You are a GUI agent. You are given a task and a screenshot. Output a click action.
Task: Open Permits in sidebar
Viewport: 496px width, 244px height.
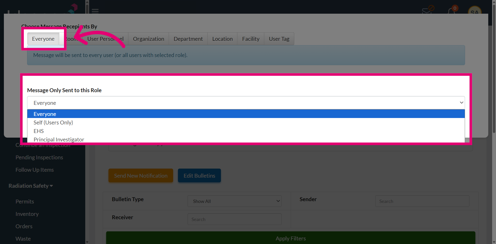coord(25,201)
